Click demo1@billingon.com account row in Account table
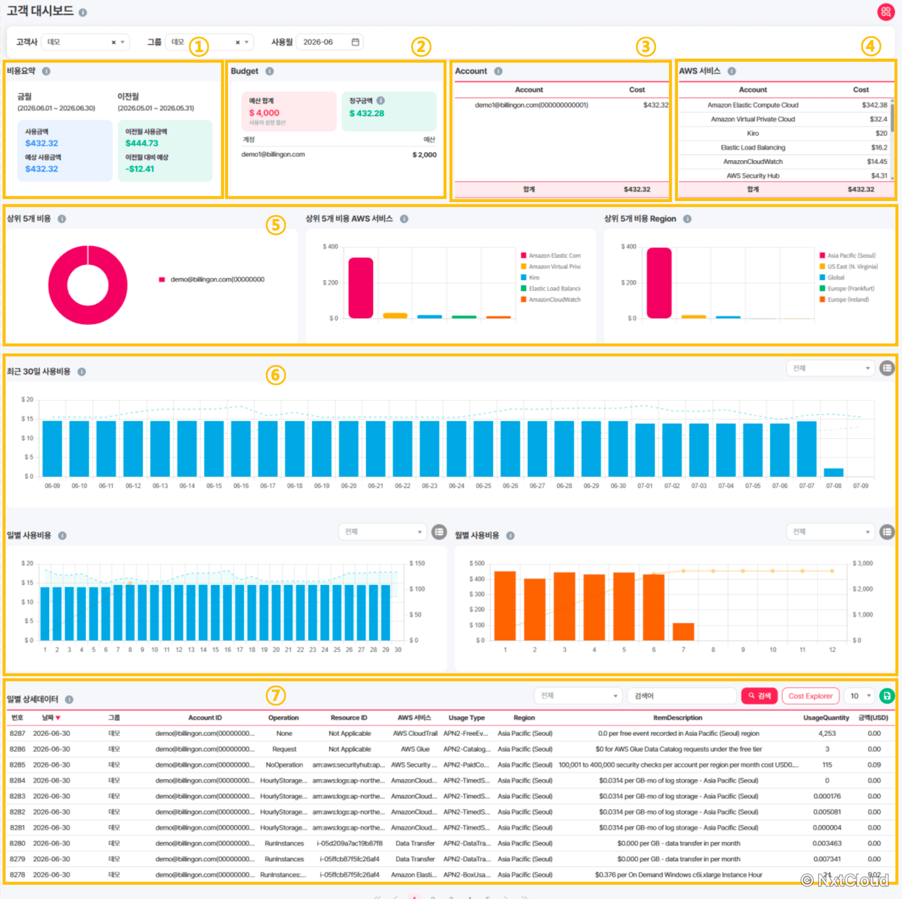This screenshot has width=902, height=899. pyautogui.click(x=562, y=105)
